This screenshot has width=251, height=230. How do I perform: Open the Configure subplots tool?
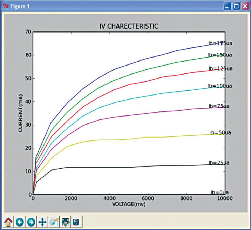pos(65,222)
